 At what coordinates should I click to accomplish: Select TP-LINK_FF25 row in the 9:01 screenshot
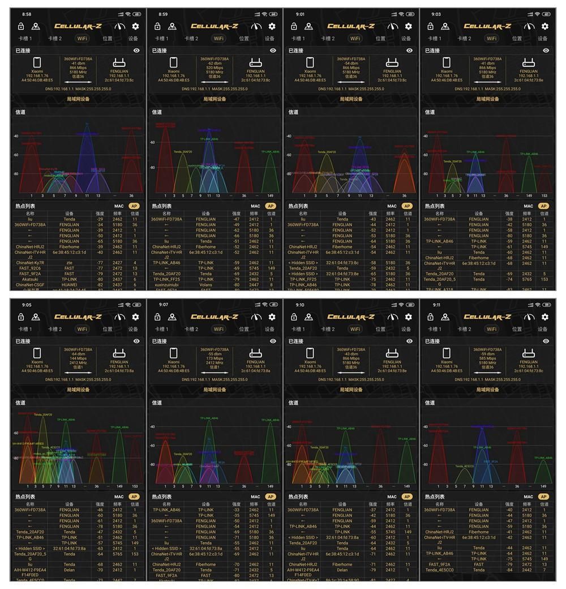[351, 279]
